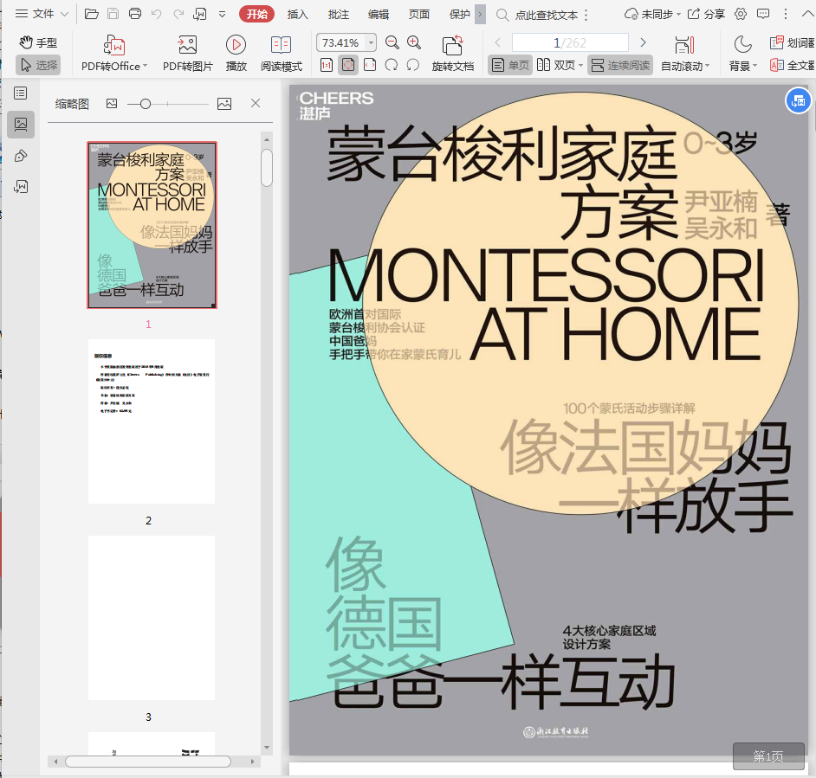The height and width of the screenshot is (778, 816).
Task: Open the settings gear icon
Action: coord(741,14)
